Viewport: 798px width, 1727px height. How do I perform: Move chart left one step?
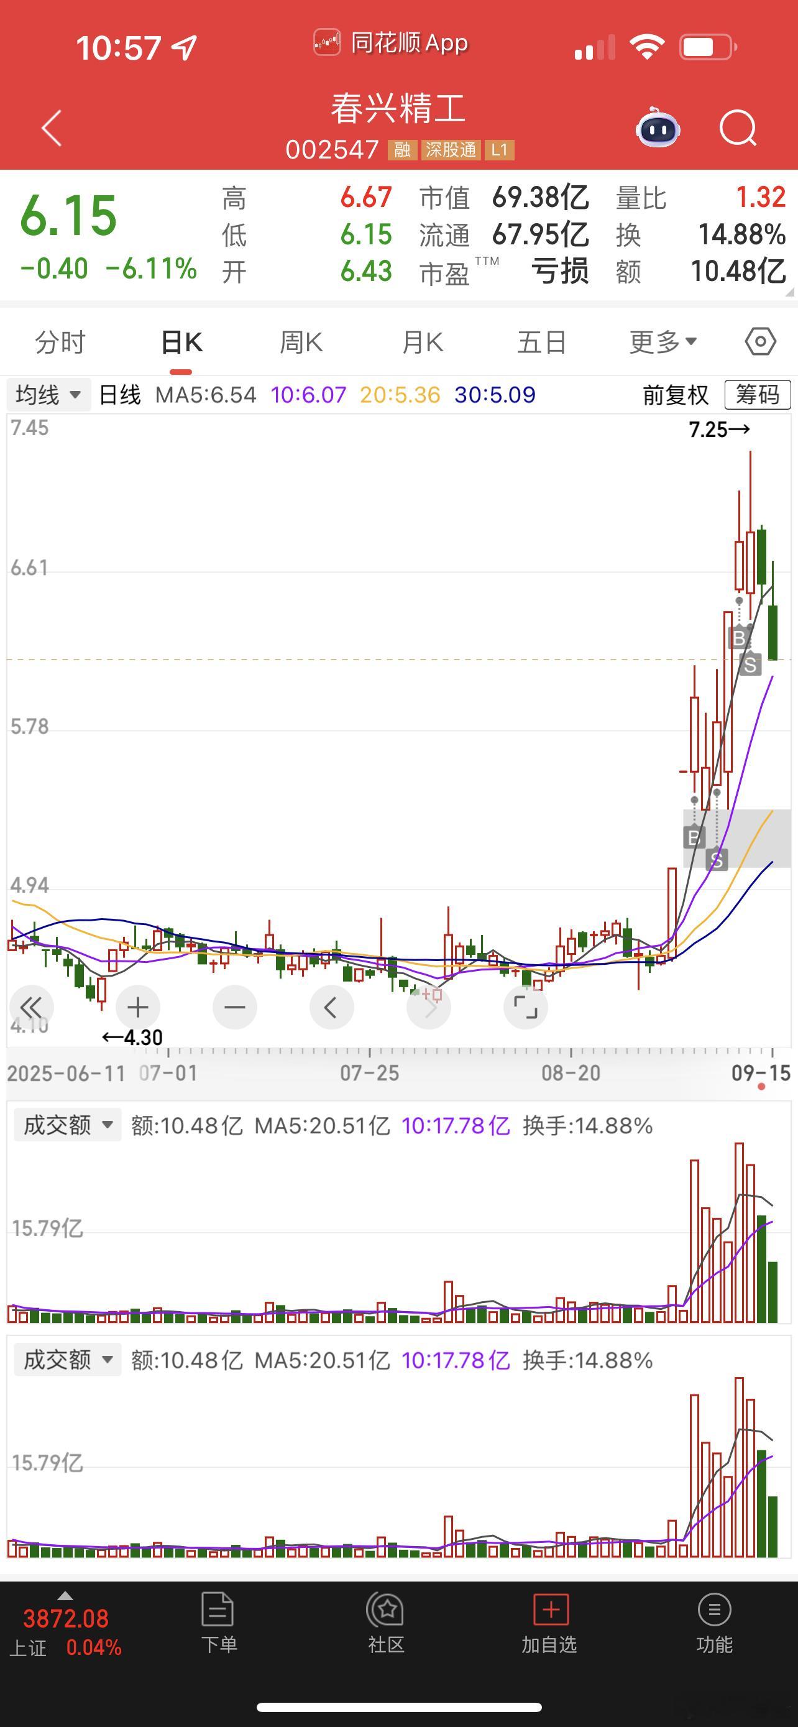[x=332, y=1007]
